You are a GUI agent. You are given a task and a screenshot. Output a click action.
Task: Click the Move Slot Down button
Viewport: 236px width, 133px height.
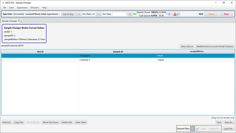click(x=51, y=122)
